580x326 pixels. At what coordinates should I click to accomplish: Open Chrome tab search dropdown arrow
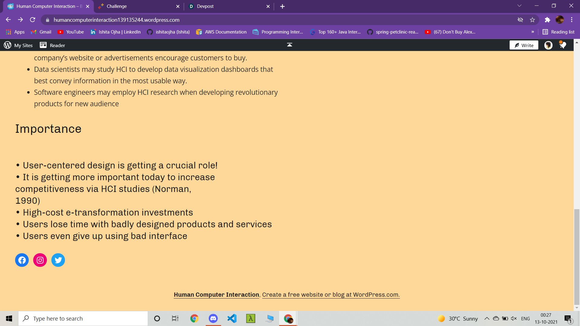(x=519, y=6)
